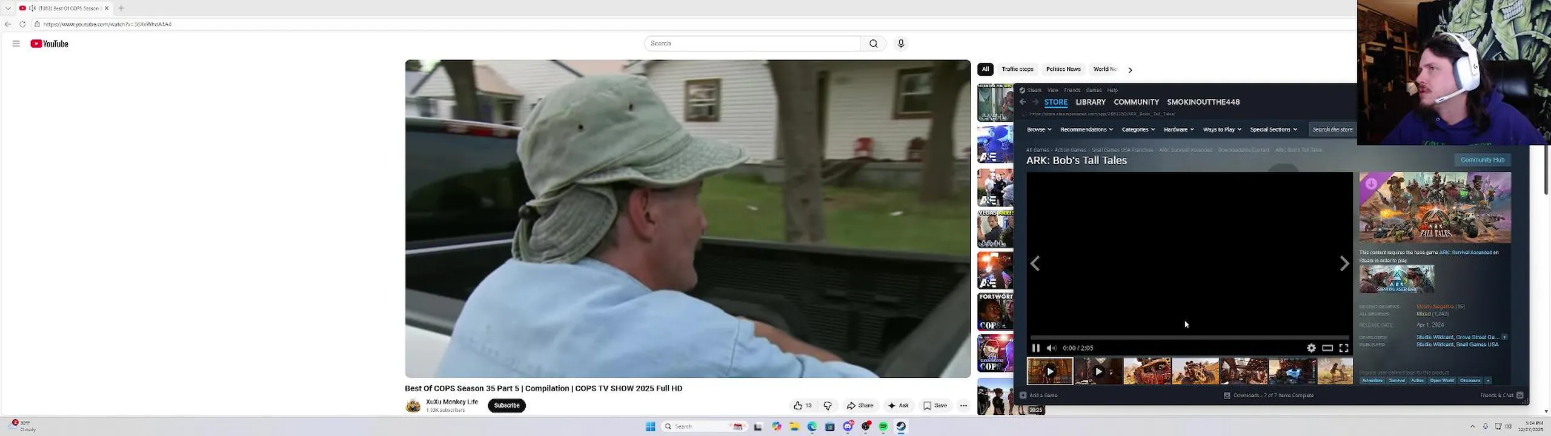Open Microsoft Edge from the taskbar
Viewport: 1551px width, 436px height.
tap(812, 427)
